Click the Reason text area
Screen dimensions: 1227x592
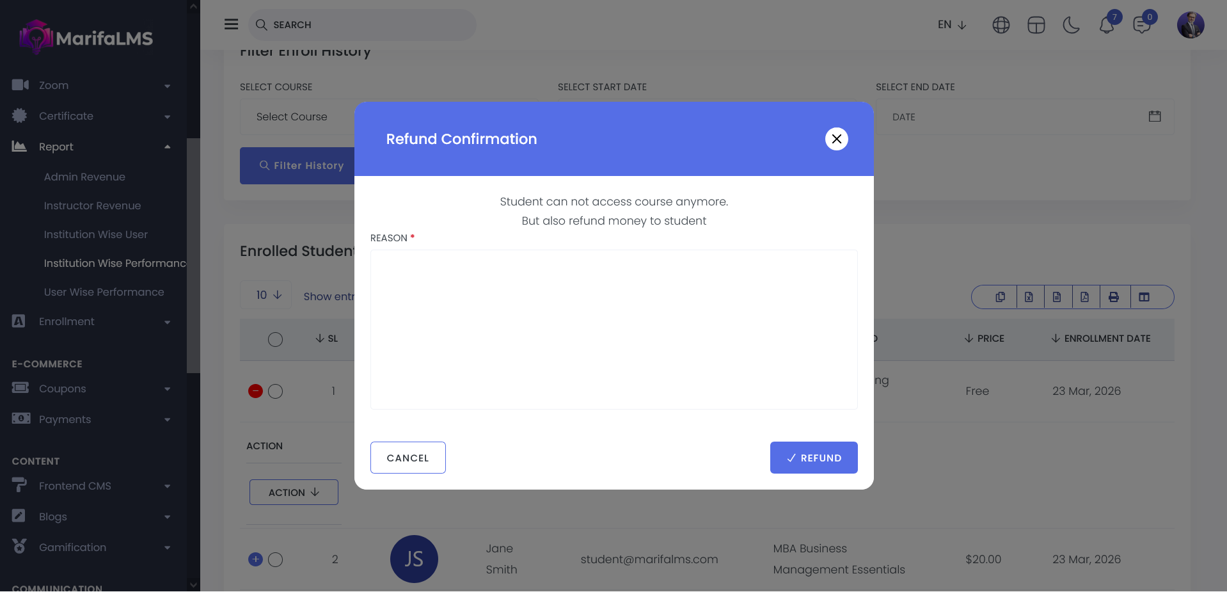coord(613,329)
